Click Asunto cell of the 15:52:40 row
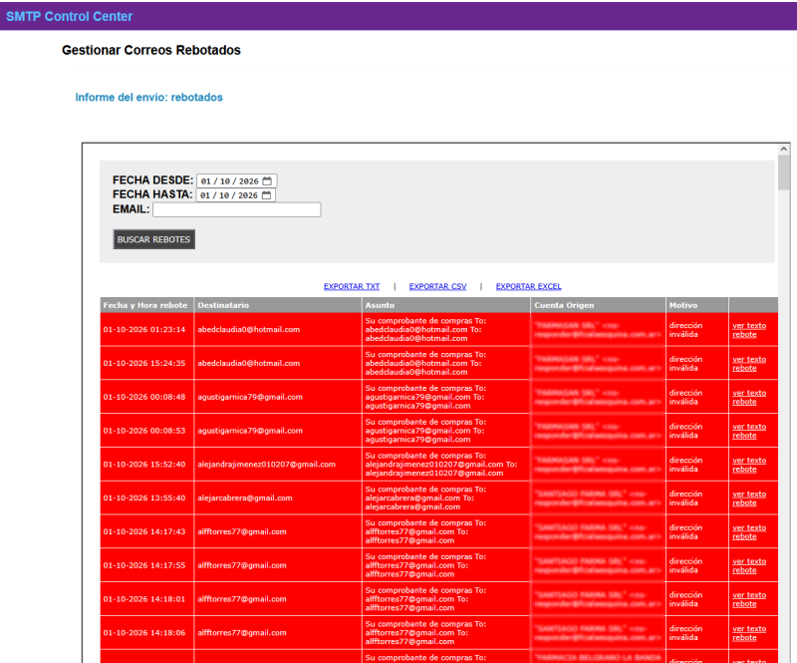This screenshot has height=663, width=797. (x=445, y=464)
